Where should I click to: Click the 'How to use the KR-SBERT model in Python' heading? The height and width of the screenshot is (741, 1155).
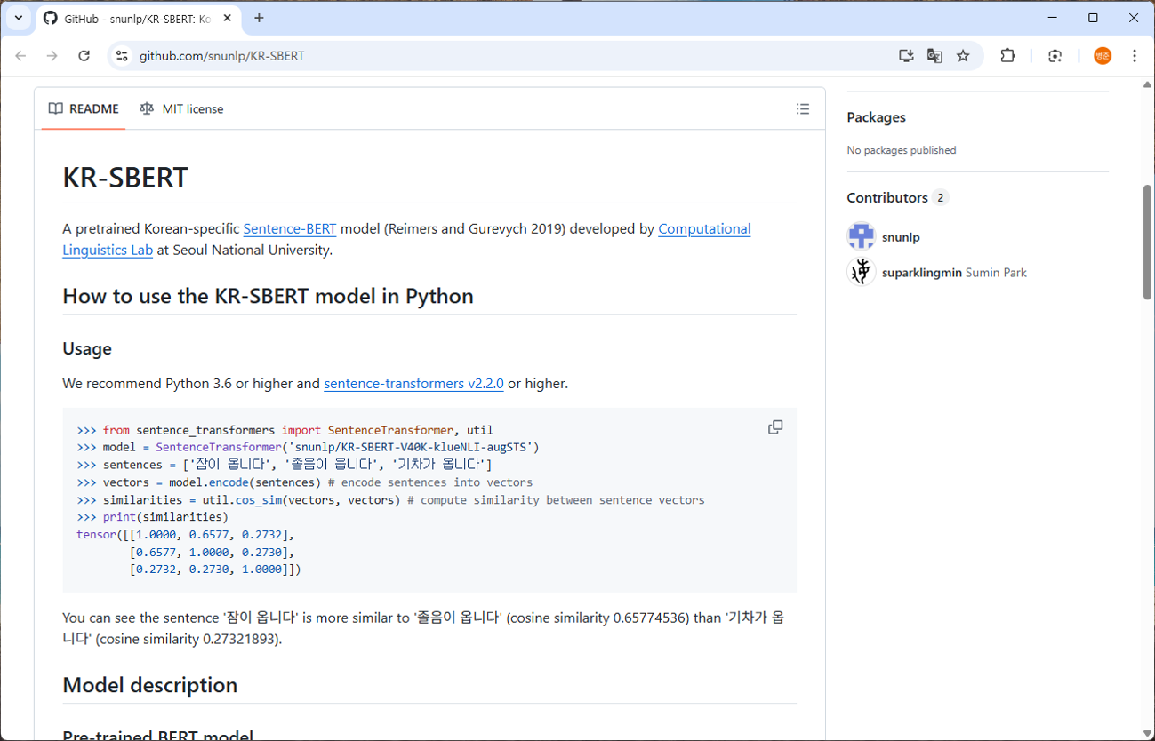point(268,296)
